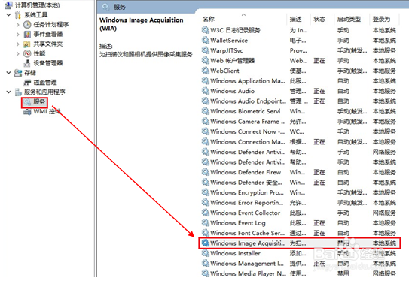The image size is (409, 281).
Task: Click the 服务和应用程序 icon
Action: tap(18, 92)
